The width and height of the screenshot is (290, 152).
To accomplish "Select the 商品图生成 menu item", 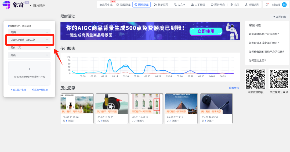I will pyautogui.click(x=106, y=5).
